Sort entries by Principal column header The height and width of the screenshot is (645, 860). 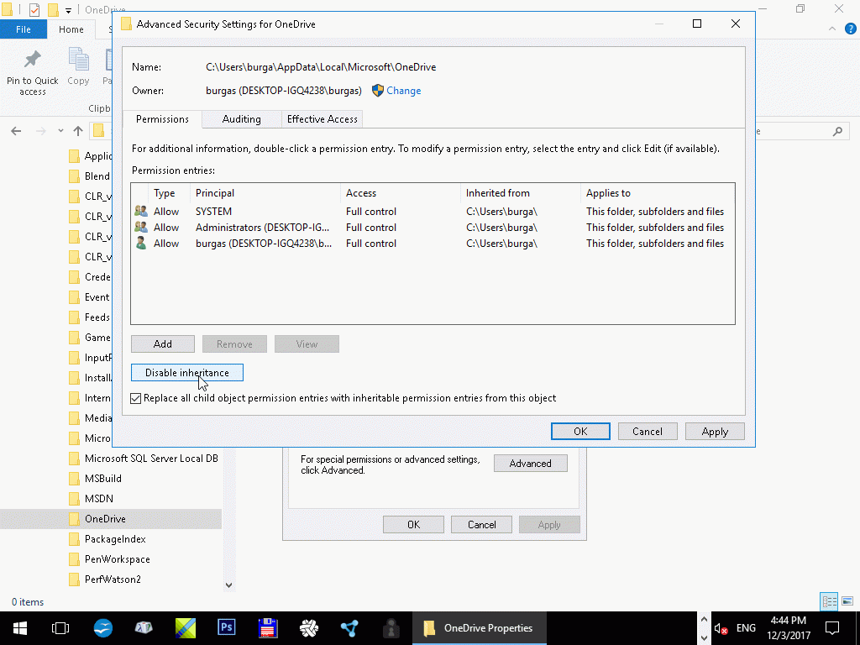coord(265,193)
